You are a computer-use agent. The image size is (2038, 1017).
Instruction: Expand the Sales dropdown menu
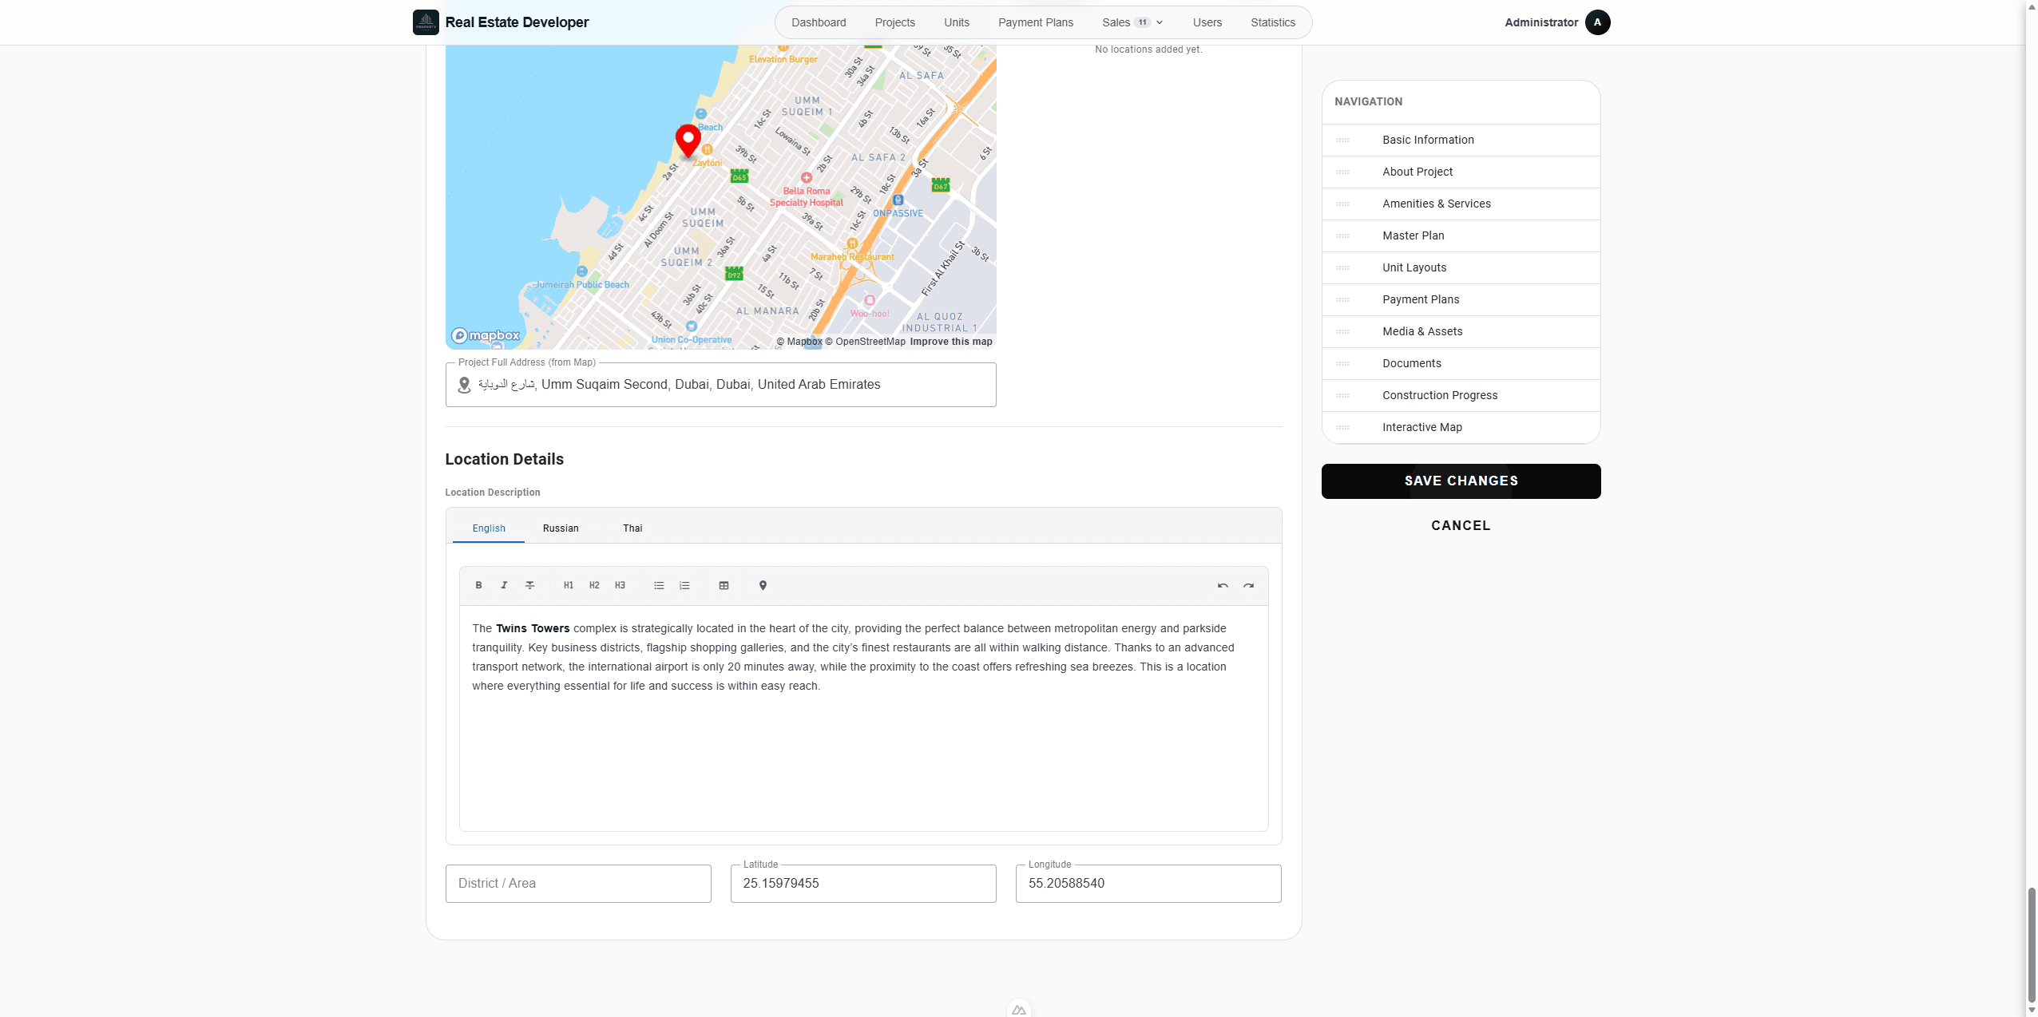click(1132, 22)
